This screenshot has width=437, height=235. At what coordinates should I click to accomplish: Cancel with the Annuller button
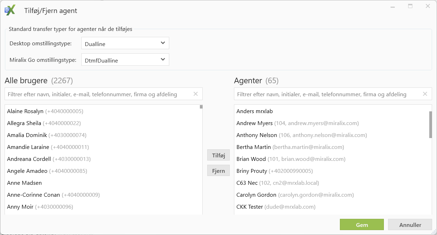point(410,225)
